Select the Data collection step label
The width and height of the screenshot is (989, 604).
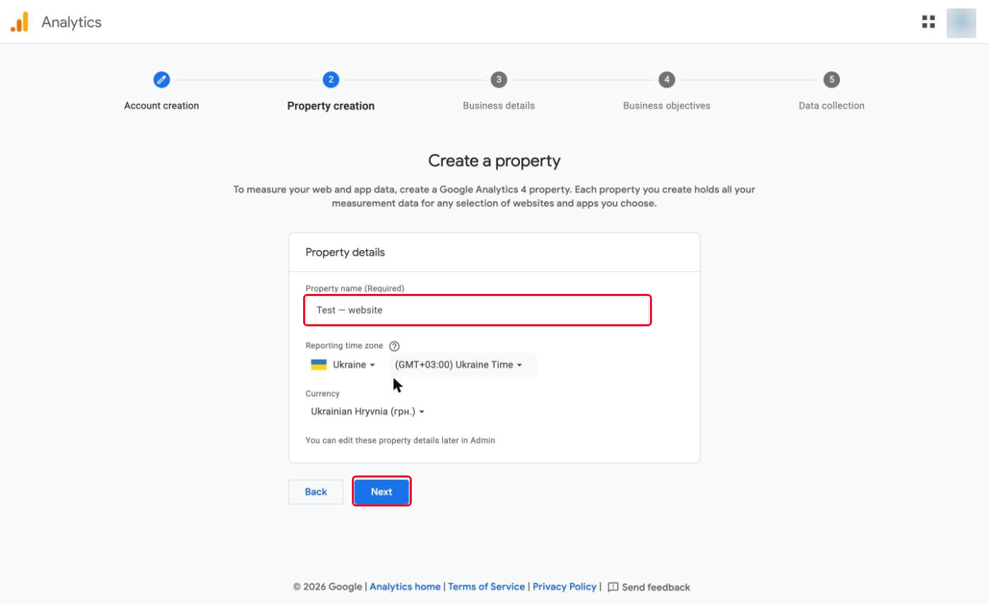pos(831,106)
